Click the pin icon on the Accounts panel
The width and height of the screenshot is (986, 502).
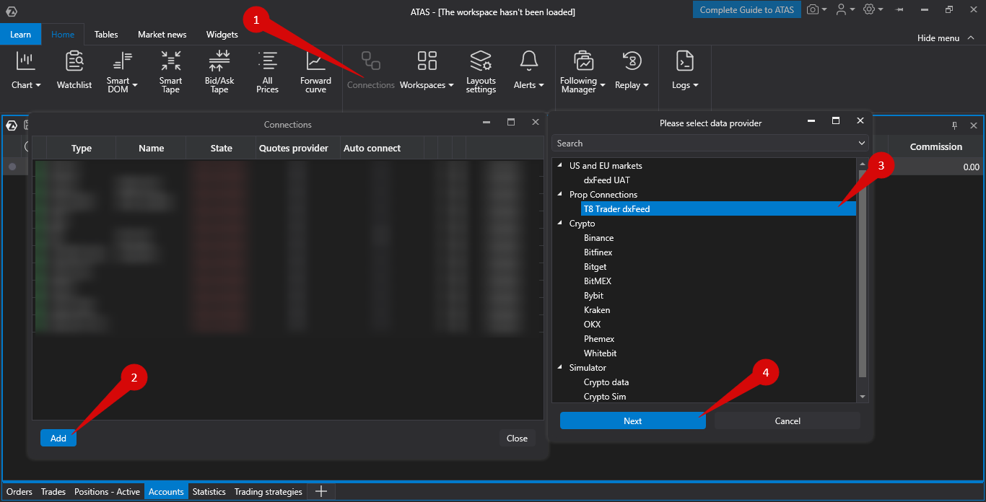point(954,125)
